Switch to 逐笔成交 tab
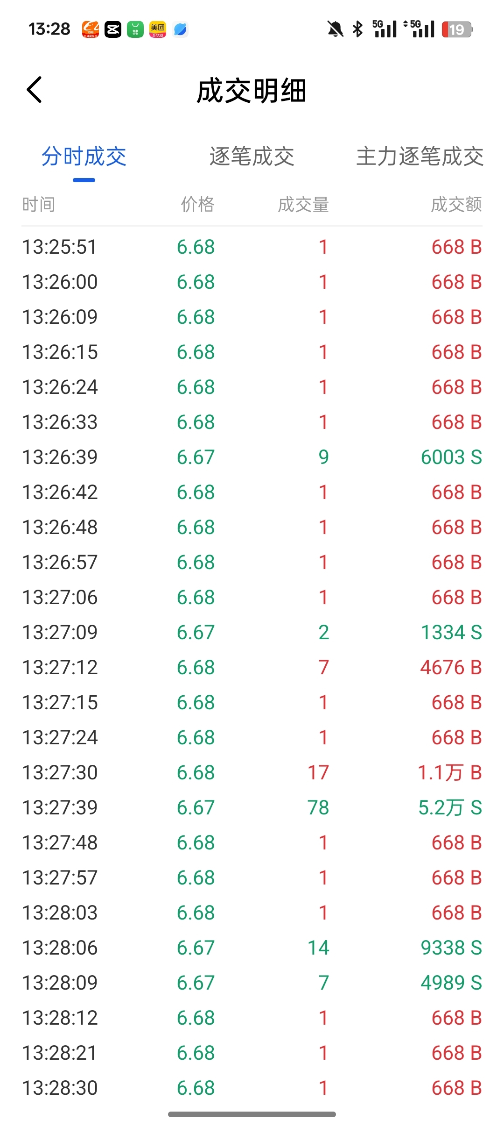 (252, 157)
